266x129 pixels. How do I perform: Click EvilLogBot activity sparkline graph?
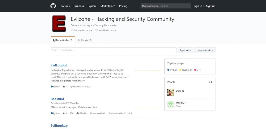tap(147, 70)
